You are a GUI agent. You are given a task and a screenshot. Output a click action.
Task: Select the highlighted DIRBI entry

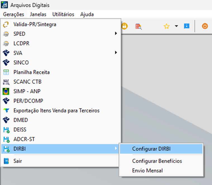[x=60, y=149]
